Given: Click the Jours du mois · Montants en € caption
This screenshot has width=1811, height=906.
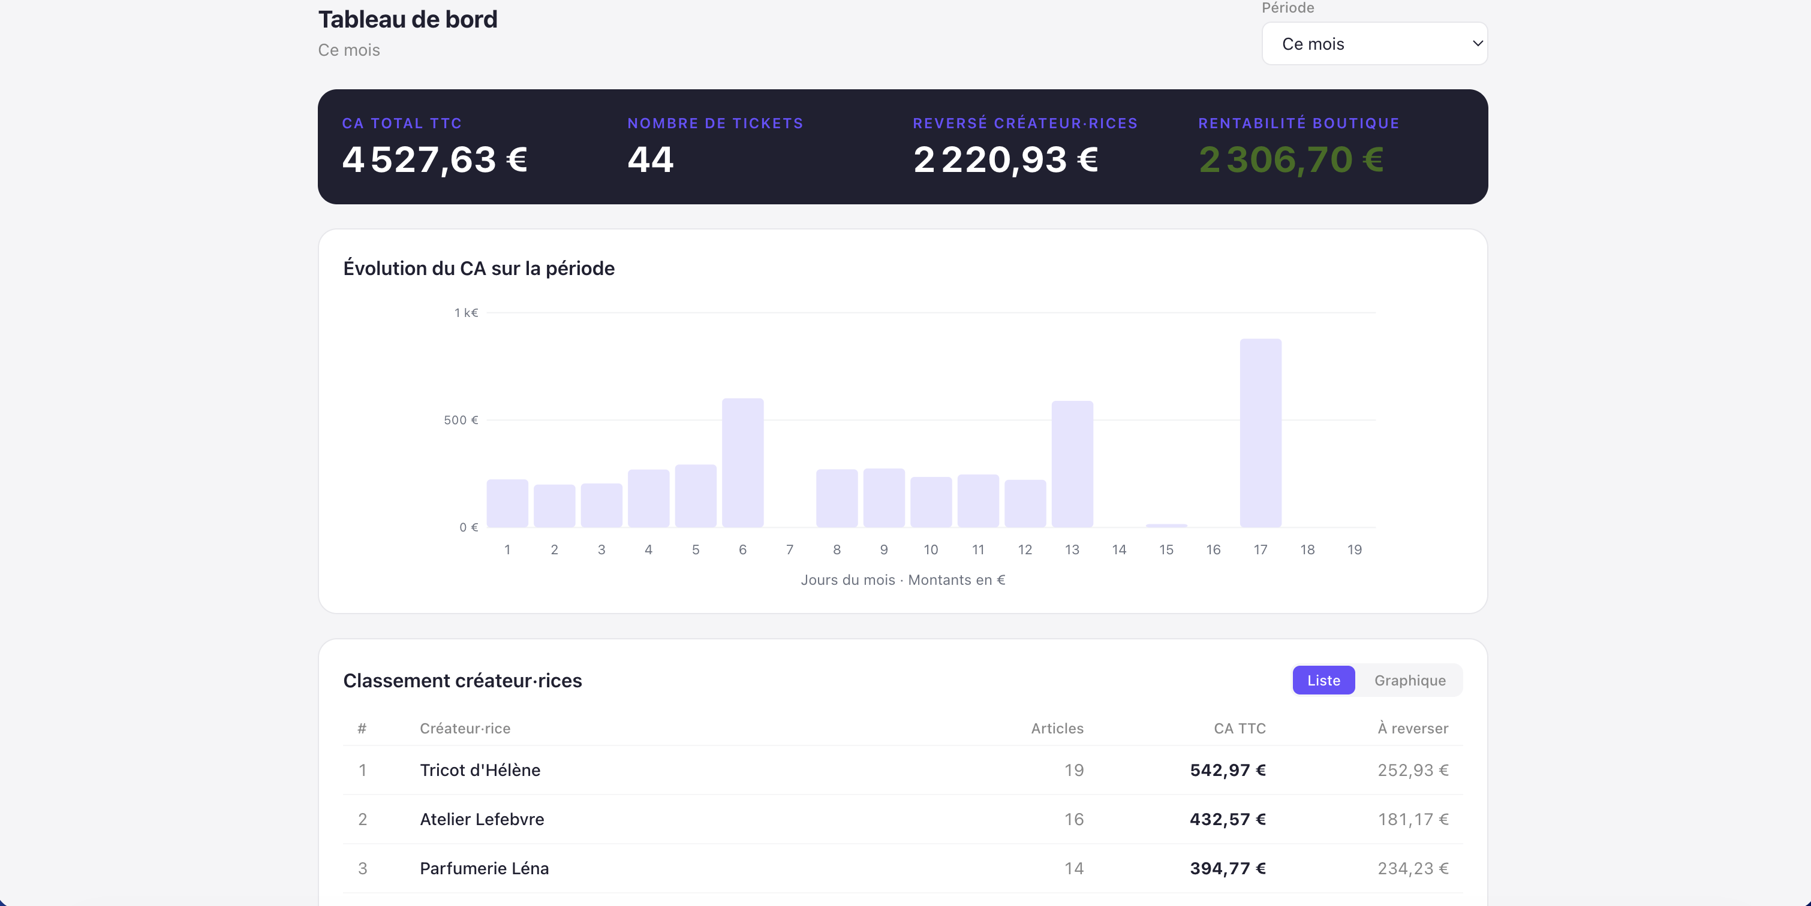Looking at the screenshot, I should 903,579.
